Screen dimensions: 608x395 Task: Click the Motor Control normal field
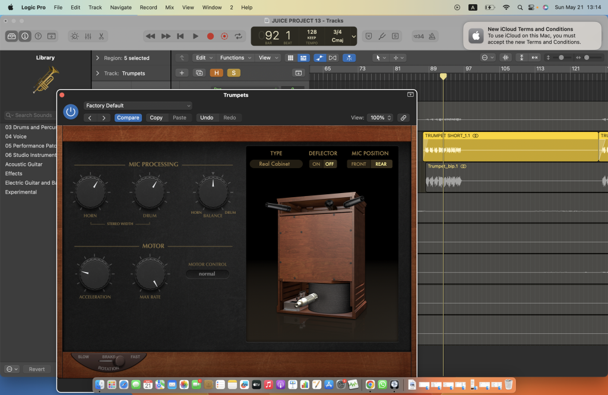[207, 274]
